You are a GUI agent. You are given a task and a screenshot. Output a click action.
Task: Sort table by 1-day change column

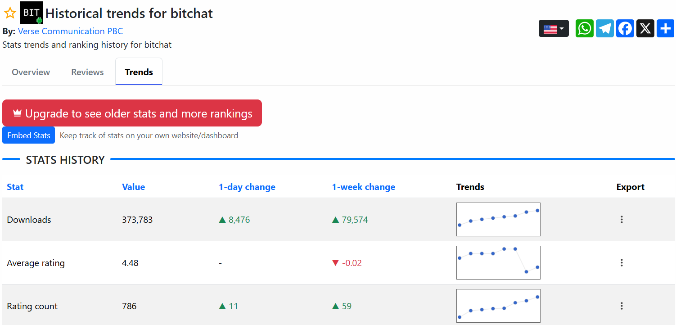click(247, 187)
